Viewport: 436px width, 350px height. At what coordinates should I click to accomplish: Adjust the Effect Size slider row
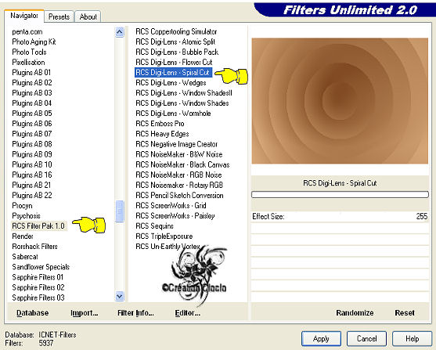click(x=340, y=216)
